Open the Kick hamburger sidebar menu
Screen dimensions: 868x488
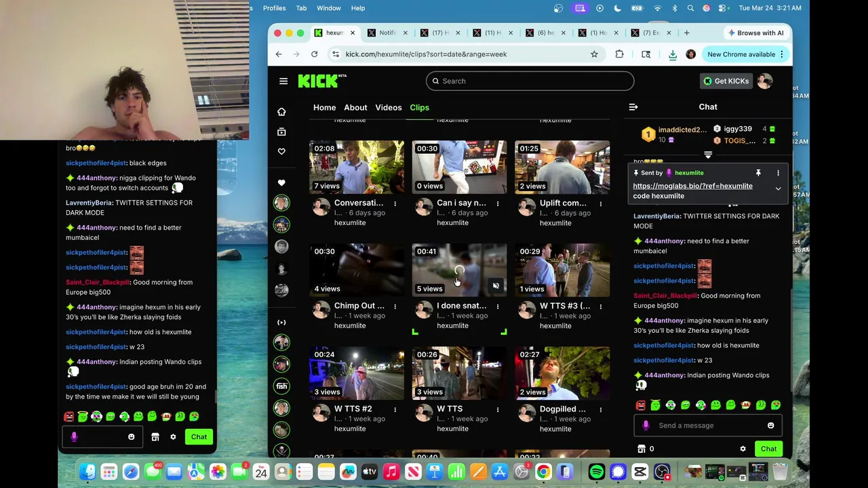click(x=283, y=81)
